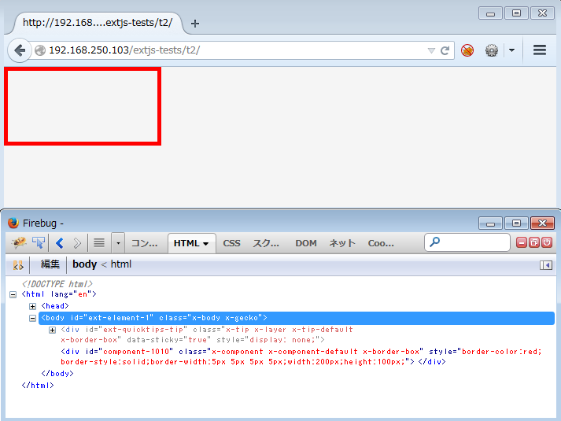Reload the page with refresh icon
The width and height of the screenshot is (561, 421).
tap(445, 50)
